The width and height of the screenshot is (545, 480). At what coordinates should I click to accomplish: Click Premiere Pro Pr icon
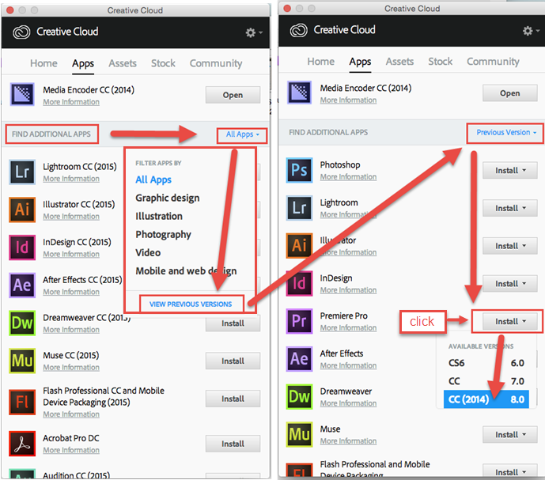[299, 321]
